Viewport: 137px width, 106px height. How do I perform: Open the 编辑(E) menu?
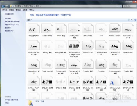pos(11,10)
